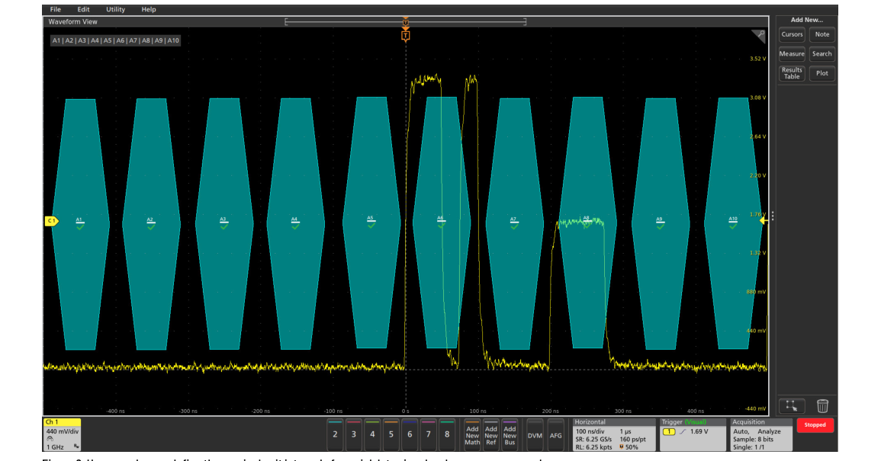Screen dimensions: 881x461
Task: Select the orange trigger position T marker
Action: click(405, 36)
